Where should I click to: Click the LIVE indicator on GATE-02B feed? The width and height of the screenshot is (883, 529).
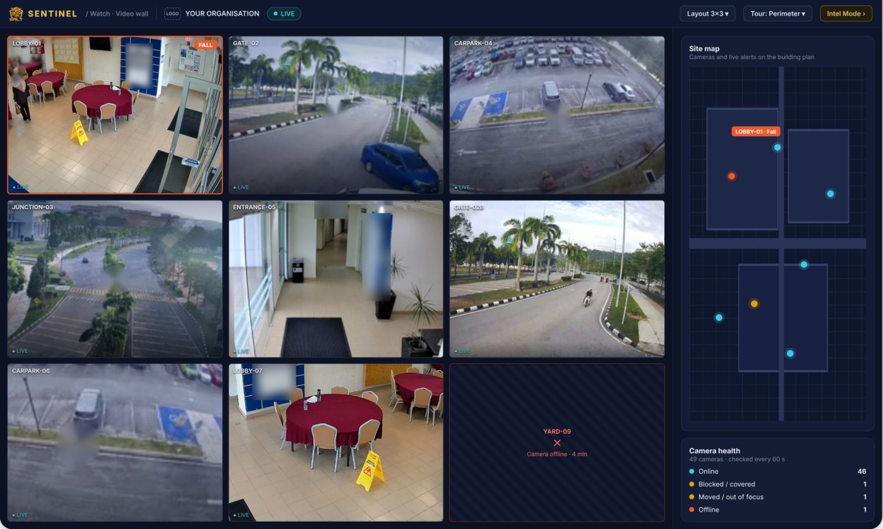462,351
